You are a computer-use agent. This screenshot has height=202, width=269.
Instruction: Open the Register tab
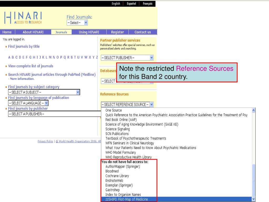(117, 32)
